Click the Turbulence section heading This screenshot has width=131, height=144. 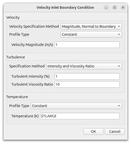(16, 57)
